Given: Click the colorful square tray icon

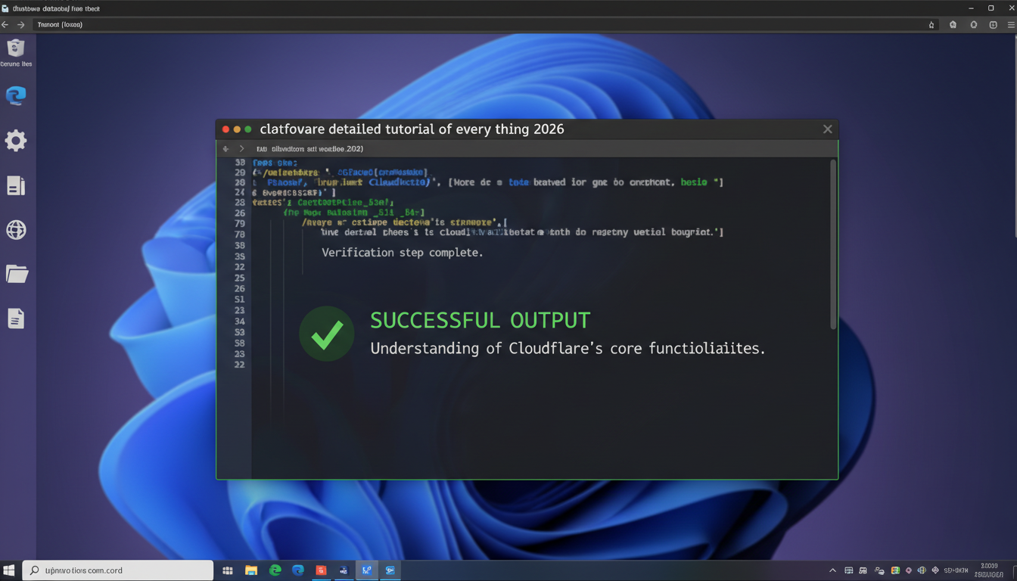Looking at the screenshot, I should pyautogui.click(x=896, y=570).
